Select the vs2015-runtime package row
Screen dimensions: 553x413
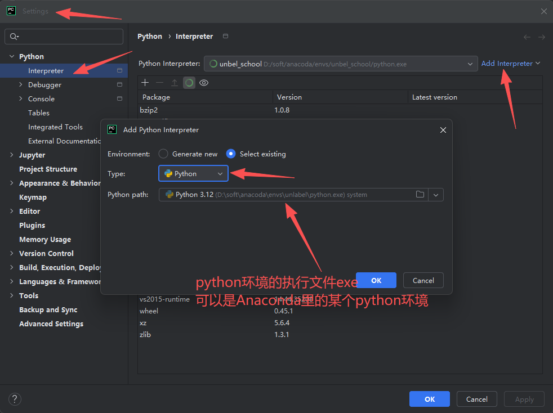coord(340,299)
